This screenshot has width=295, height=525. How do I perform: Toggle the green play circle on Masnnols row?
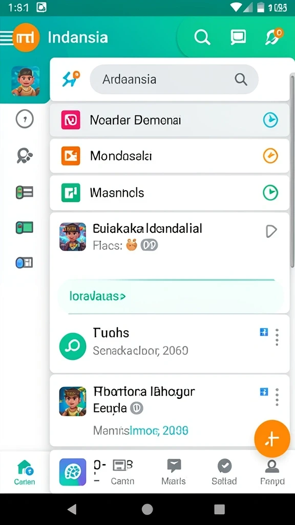tap(270, 193)
